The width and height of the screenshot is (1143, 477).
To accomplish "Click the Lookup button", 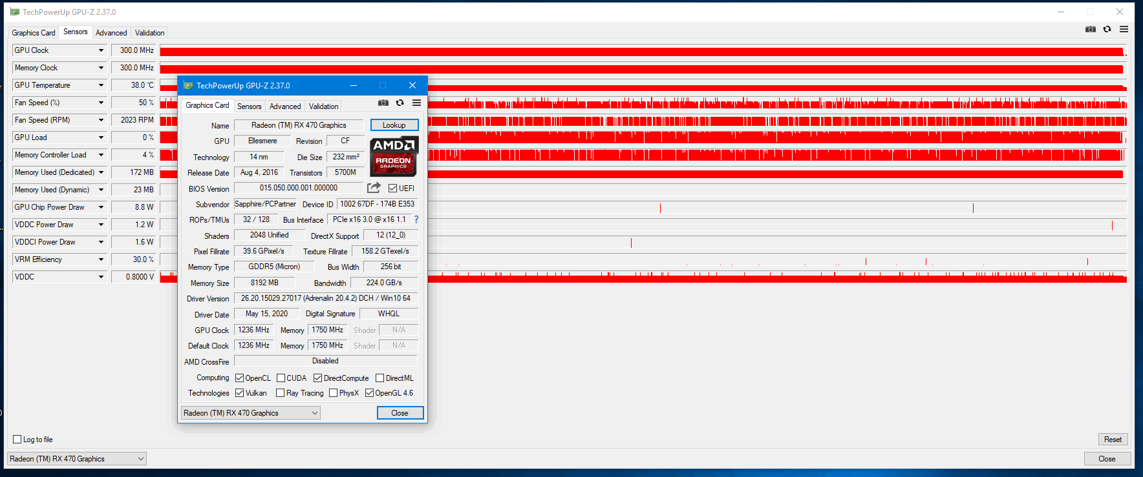I will [394, 125].
